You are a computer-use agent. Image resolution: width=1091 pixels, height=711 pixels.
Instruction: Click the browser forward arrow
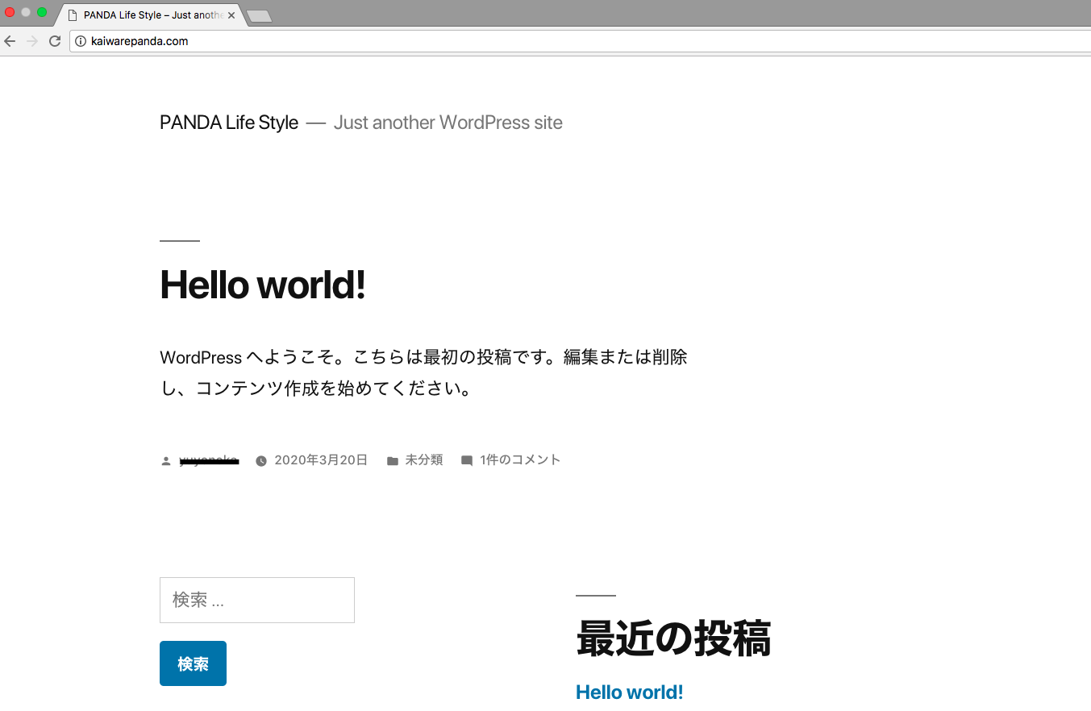point(32,41)
